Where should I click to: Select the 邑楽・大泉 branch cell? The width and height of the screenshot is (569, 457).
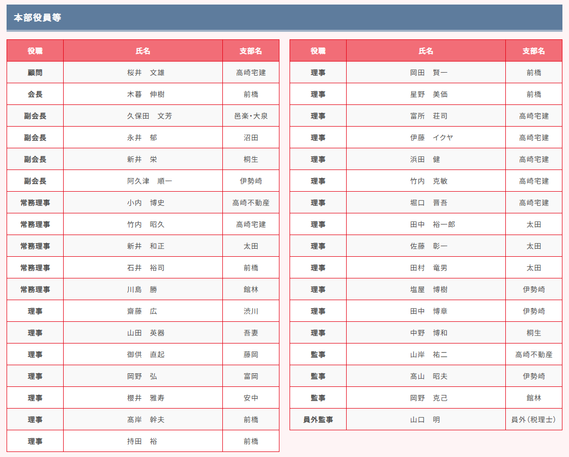[x=251, y=116]
